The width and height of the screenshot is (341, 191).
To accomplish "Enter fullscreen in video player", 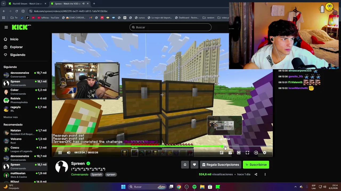I will click(247, 153).
